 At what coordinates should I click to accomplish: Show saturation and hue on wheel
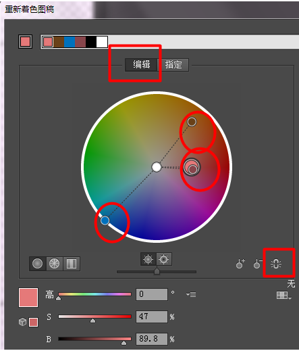point(148,259)
